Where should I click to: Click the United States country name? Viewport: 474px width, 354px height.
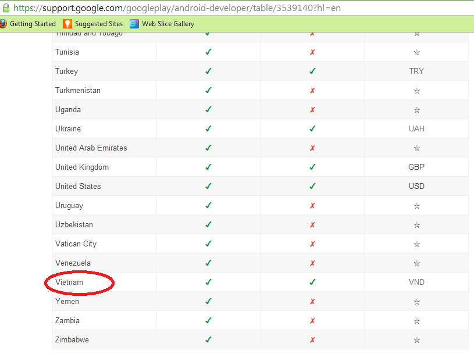point(78,187)
